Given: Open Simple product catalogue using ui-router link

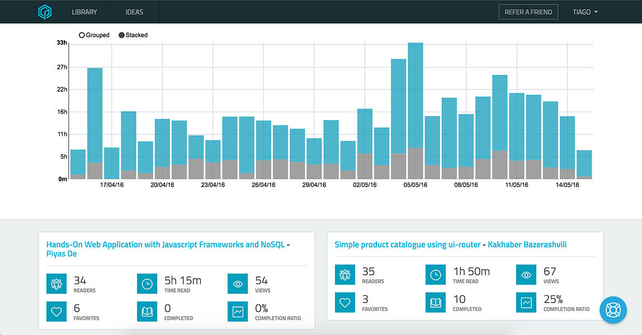Looking at the screenshot, I should click(409, 245).
